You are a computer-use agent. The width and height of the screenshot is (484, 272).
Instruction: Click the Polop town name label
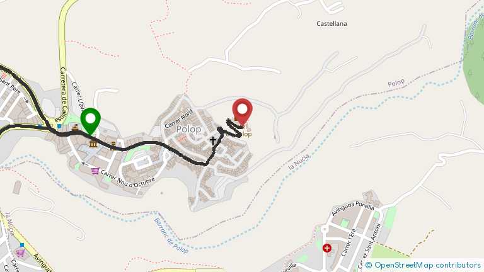point(188,129)
